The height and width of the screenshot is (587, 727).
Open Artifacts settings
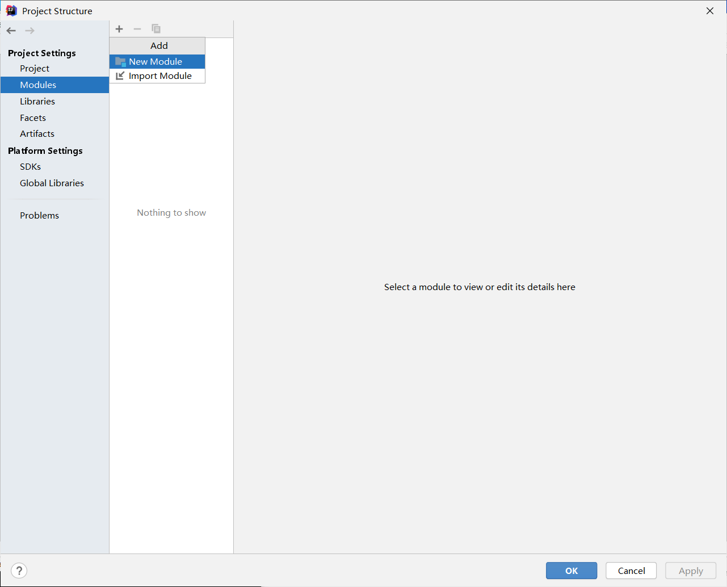pyautogui.click(x=54, y=134)
